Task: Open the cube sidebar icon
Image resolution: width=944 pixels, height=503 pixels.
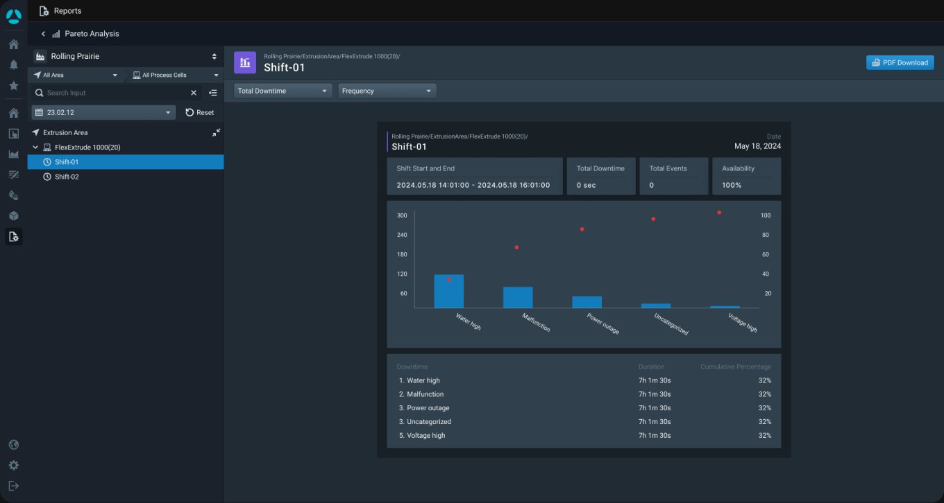Action: [13, 216]
